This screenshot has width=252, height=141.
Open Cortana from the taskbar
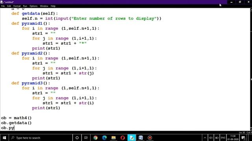(x=77, y=137)
